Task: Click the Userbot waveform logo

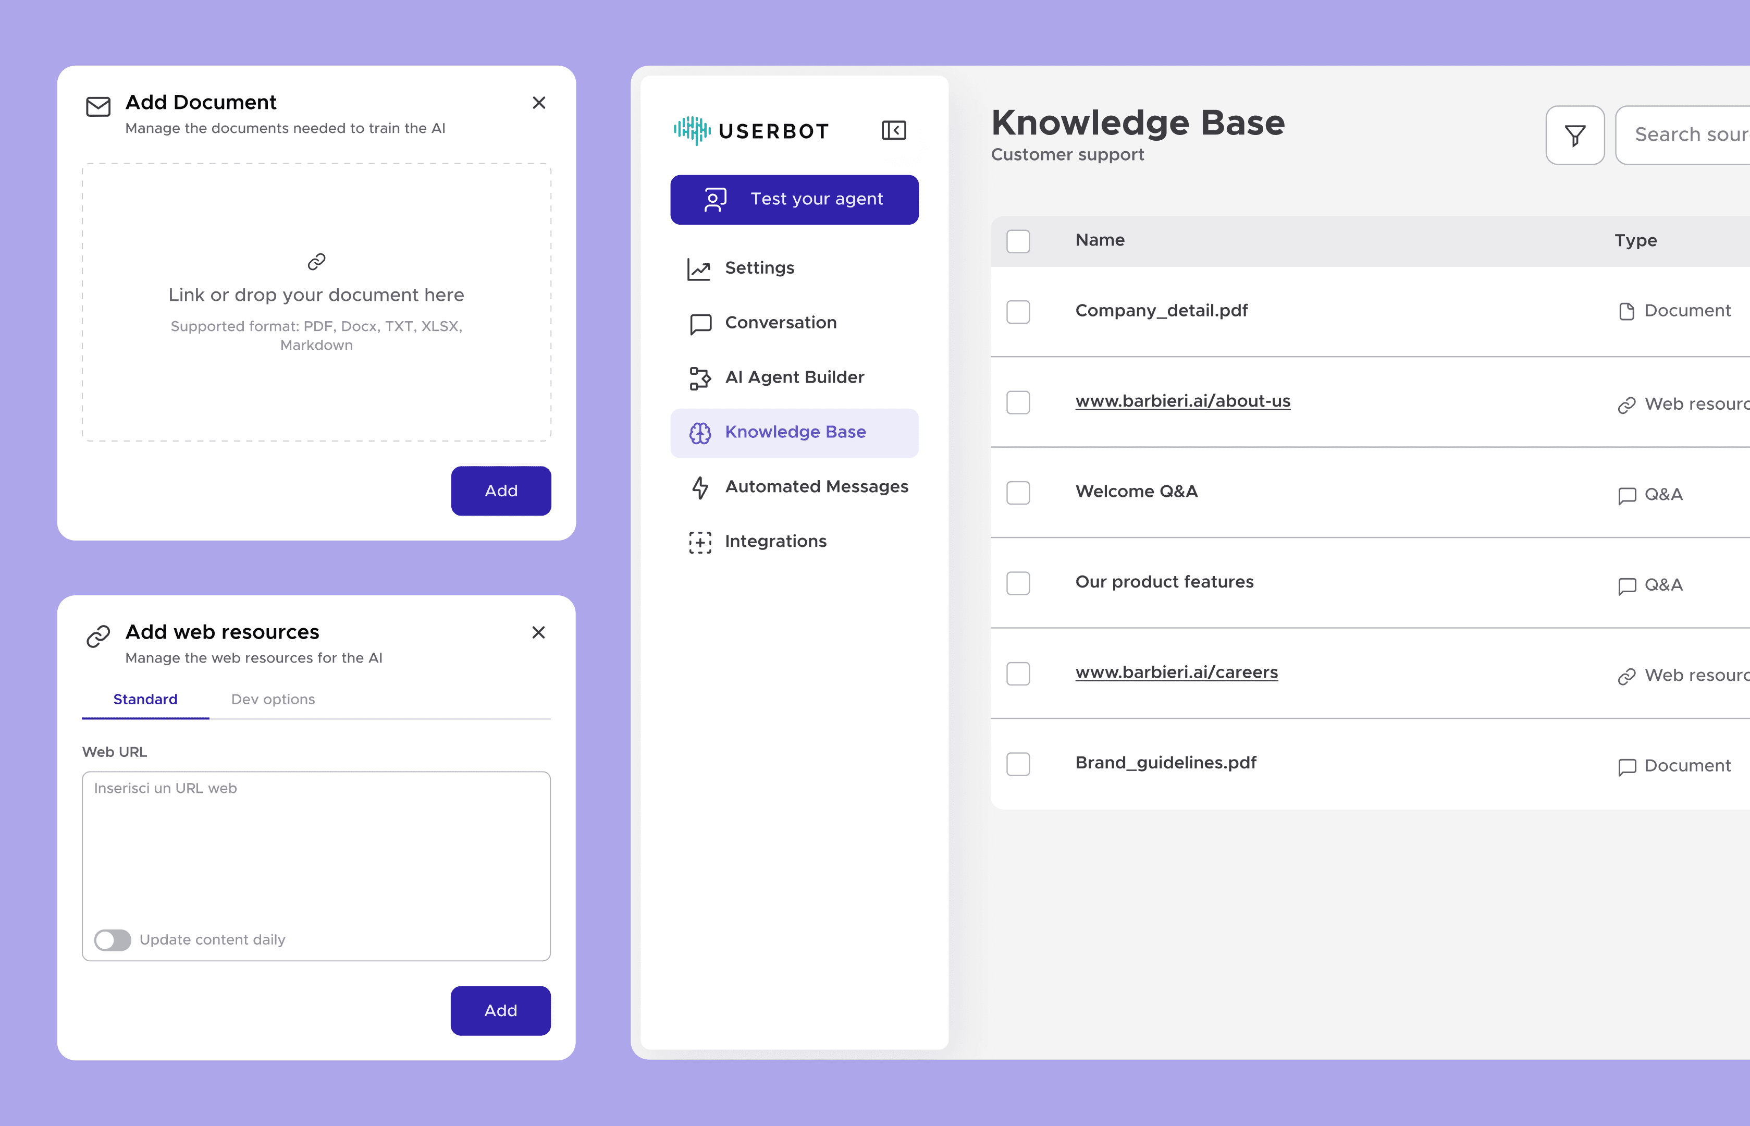Action: click(x=692, y=131)
